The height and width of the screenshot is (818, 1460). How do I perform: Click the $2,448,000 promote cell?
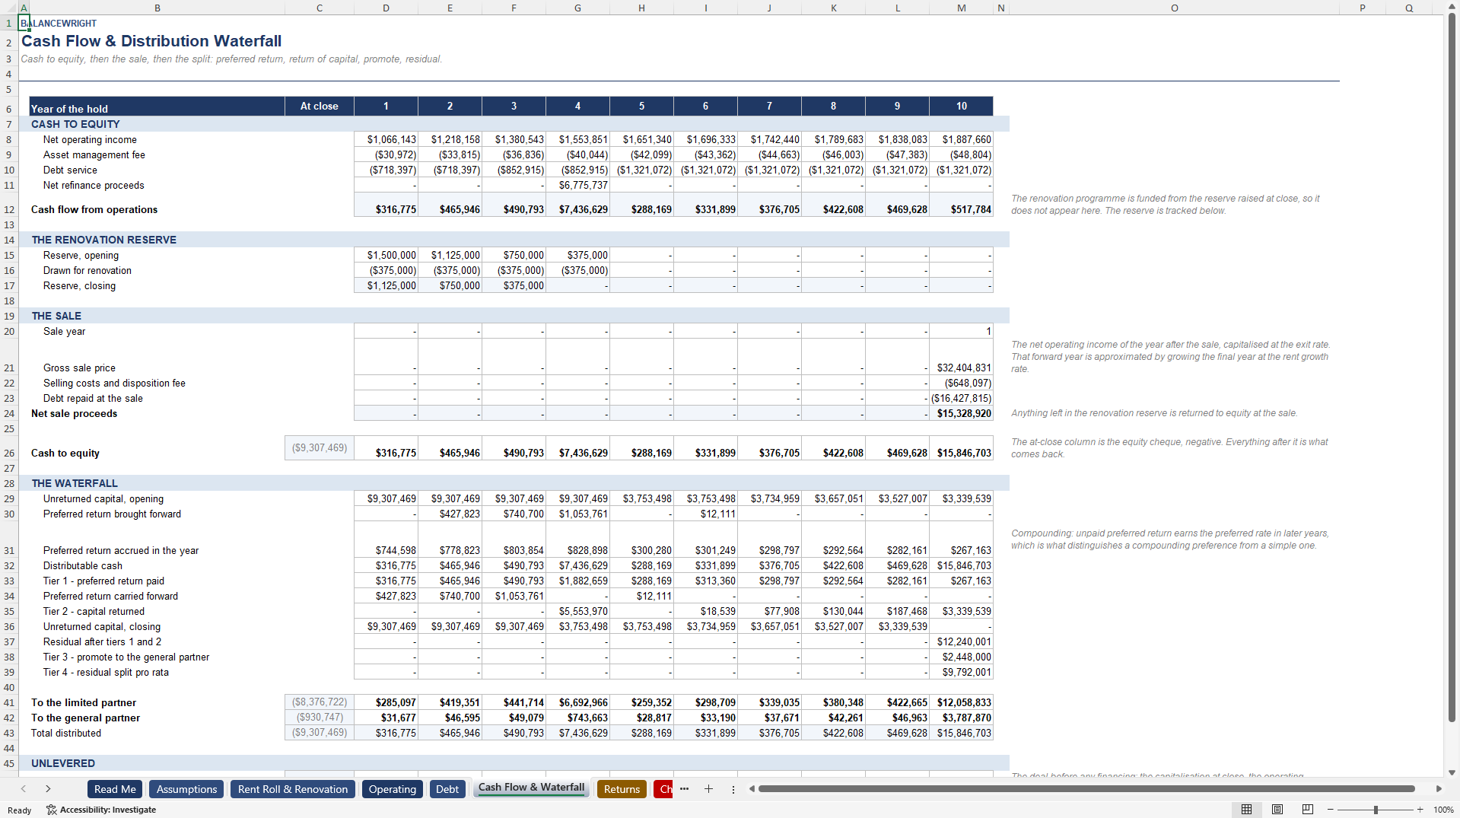click(x=961, y=657)
